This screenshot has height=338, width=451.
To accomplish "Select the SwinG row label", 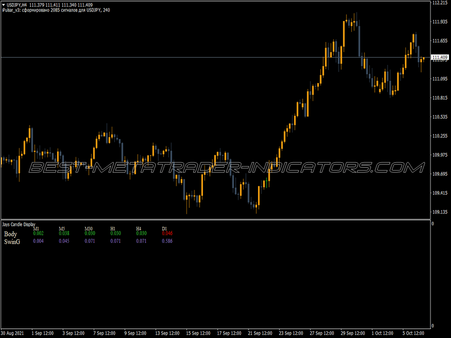I will point(11,241).
